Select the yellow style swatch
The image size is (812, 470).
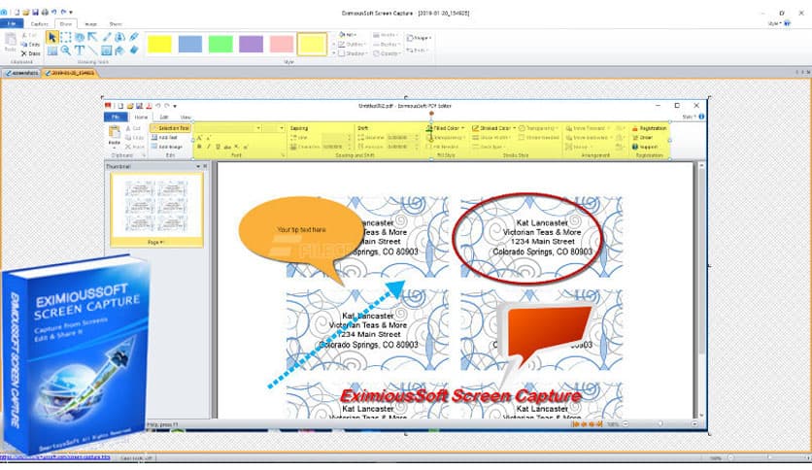point(159,44)
